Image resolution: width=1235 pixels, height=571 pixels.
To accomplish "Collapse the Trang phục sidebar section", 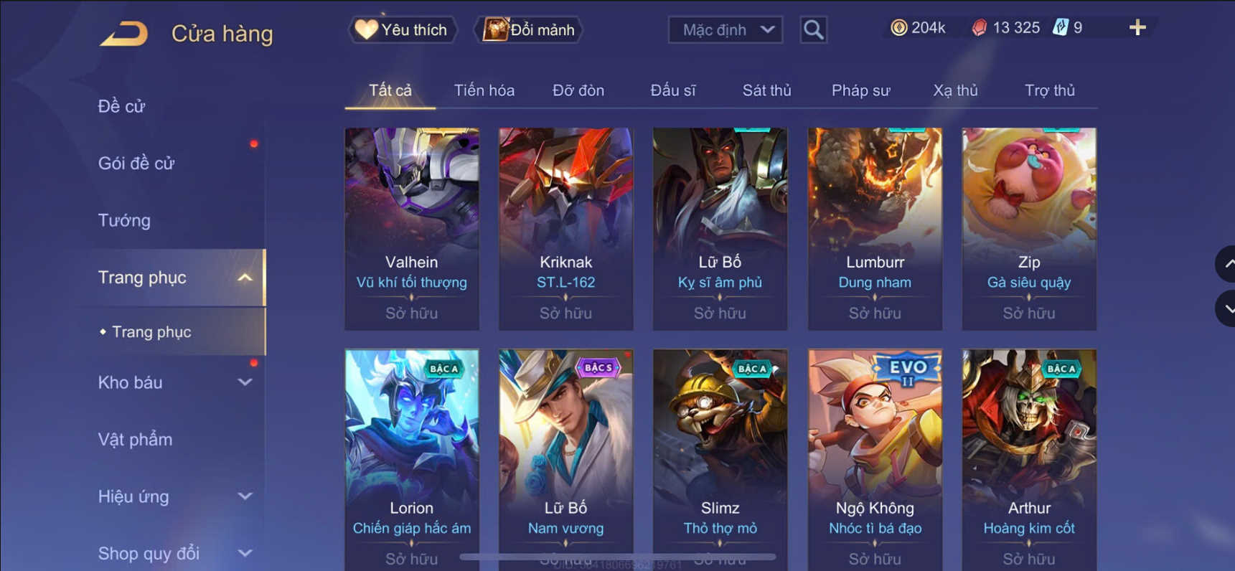I will [x=245, y=278].
